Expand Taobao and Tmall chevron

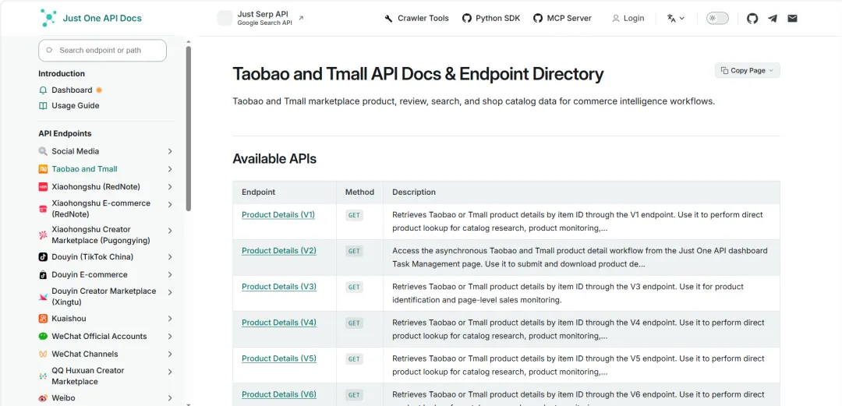tap(170, 169)
